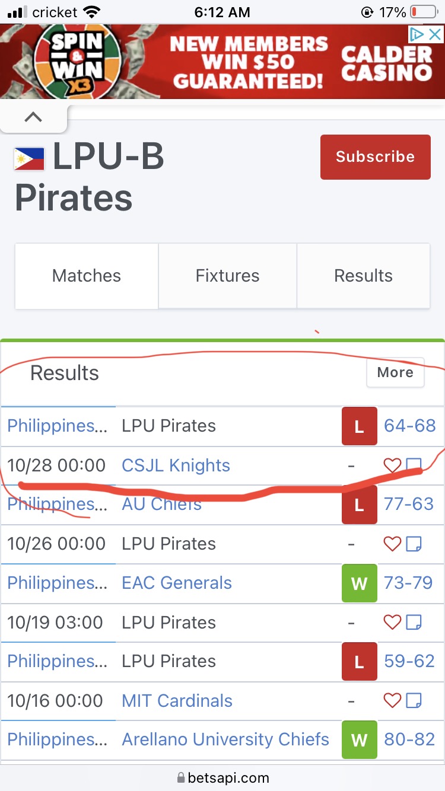Open note icon for 10/26 match row

[414, 544]
